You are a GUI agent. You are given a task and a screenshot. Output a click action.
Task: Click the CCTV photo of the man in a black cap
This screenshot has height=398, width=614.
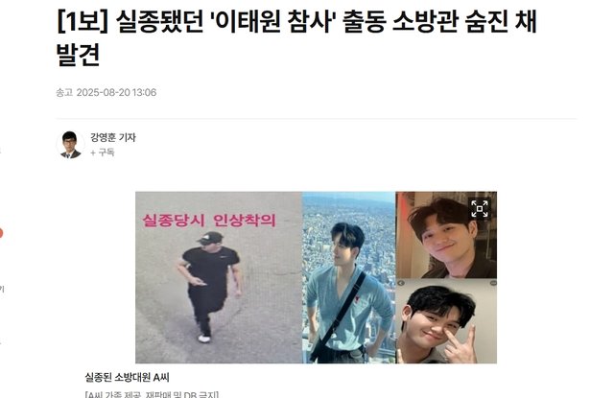click(219, 277)
